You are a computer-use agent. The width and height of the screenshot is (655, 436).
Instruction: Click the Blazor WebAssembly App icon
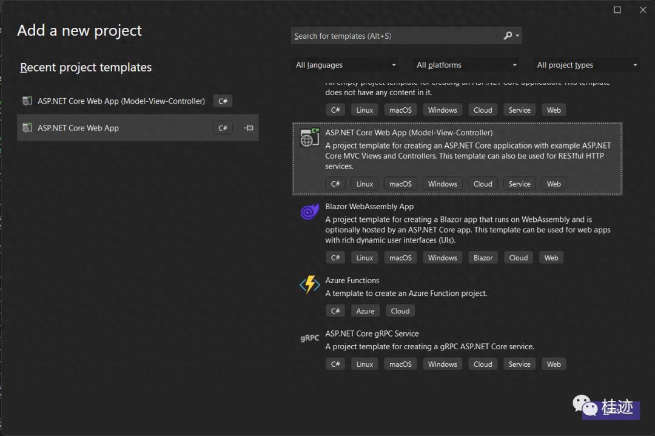309,212
